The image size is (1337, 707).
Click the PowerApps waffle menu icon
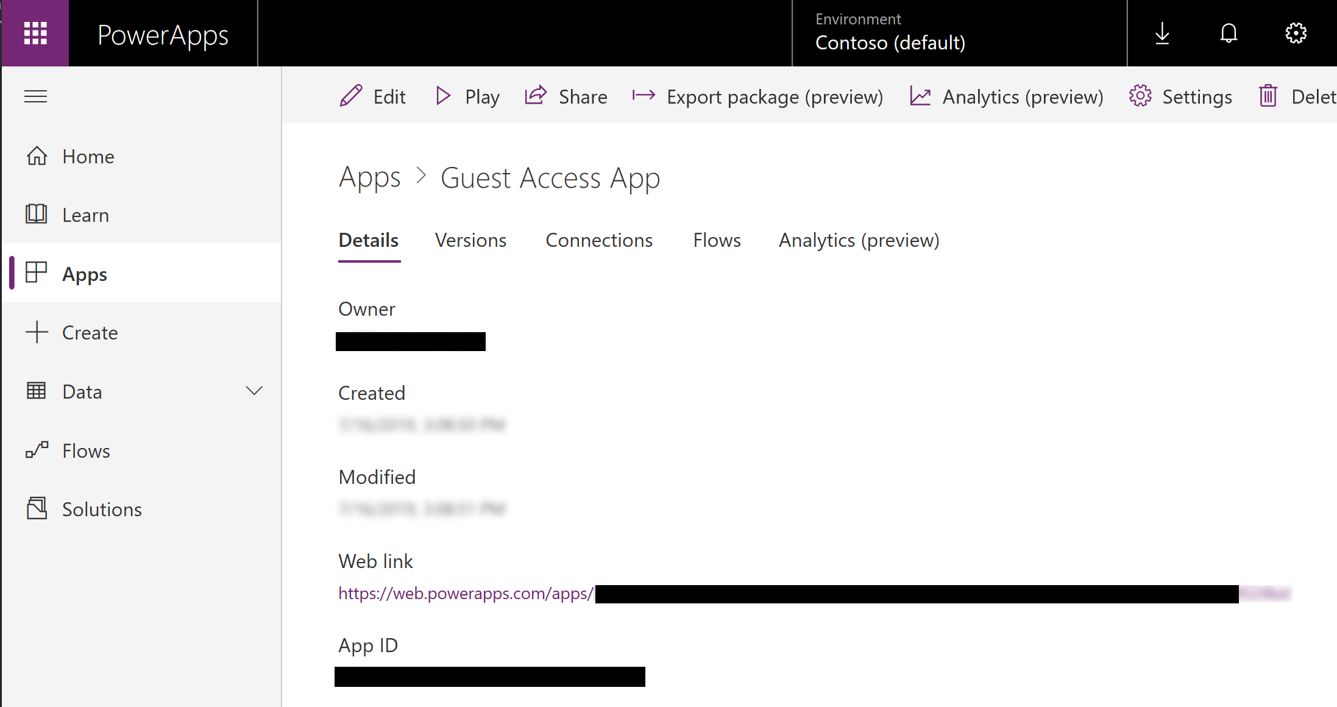coord(35,33)
